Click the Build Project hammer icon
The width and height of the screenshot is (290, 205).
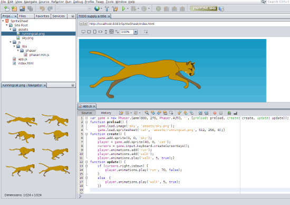pyautogui.click(x=107, y=8)
